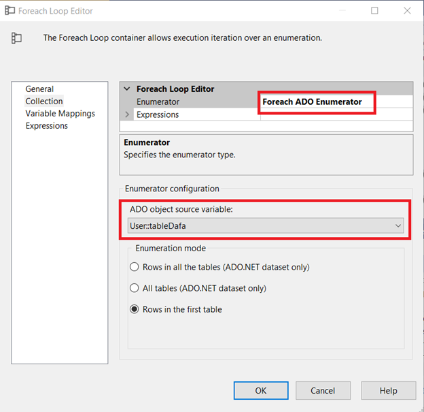
Task: Select the Collection page
Action: (x=44, y=101)
